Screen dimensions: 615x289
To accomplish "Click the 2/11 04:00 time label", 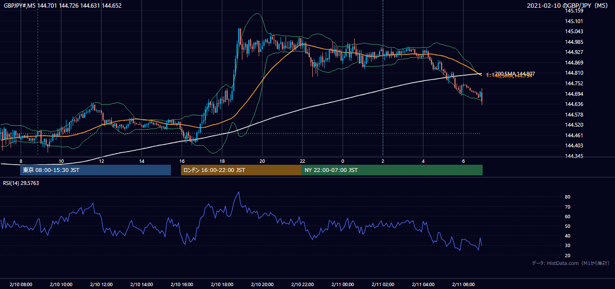I will pyautogui.click(x=423, y=285).
